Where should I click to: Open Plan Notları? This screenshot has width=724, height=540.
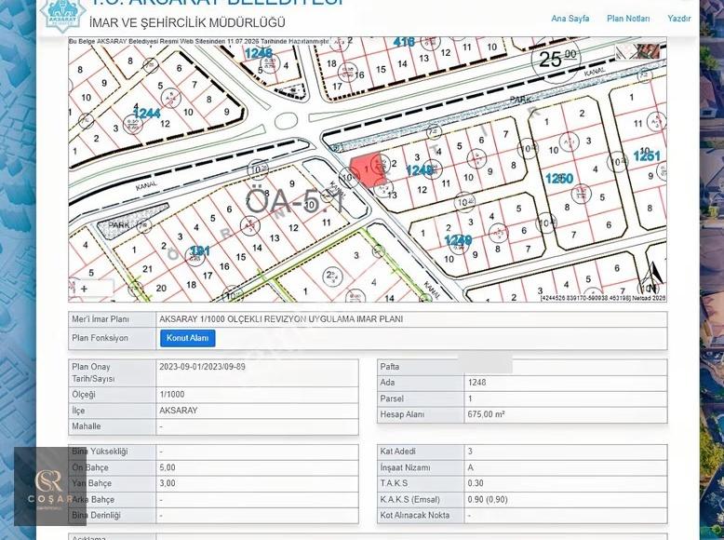[628, 19]
